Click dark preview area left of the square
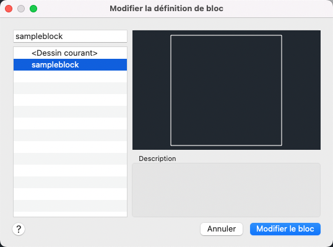 click(152, 90)
